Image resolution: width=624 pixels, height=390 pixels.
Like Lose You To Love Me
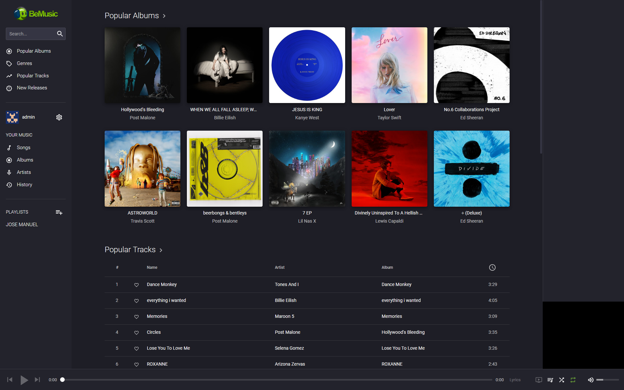tap(136, 348)
